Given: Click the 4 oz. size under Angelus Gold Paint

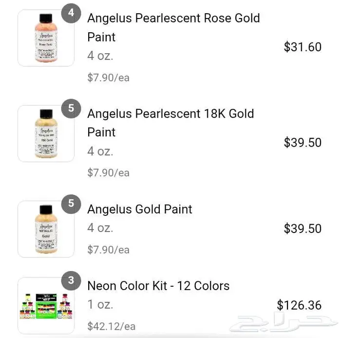Looking at the screenshot, I should [100, 228].
